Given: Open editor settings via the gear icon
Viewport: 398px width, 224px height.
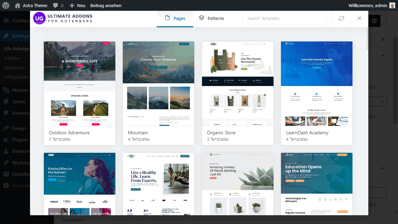Looking at the screenshot, I should point(374,21).
